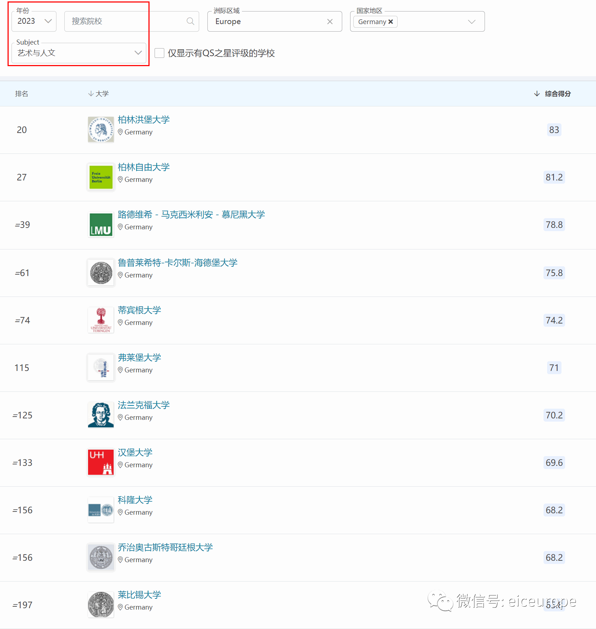Viewport: 596px width, 629px height.
Task: Open 法兰克福大学 link
Action: (144, 405)
